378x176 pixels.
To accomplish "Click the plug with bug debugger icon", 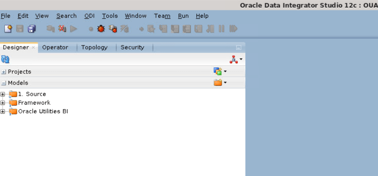I will (x=113, y=29).
